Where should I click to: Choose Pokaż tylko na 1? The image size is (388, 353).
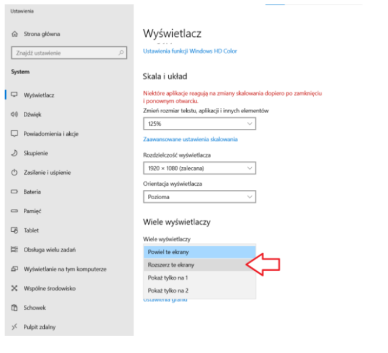[x=200, y=278]
